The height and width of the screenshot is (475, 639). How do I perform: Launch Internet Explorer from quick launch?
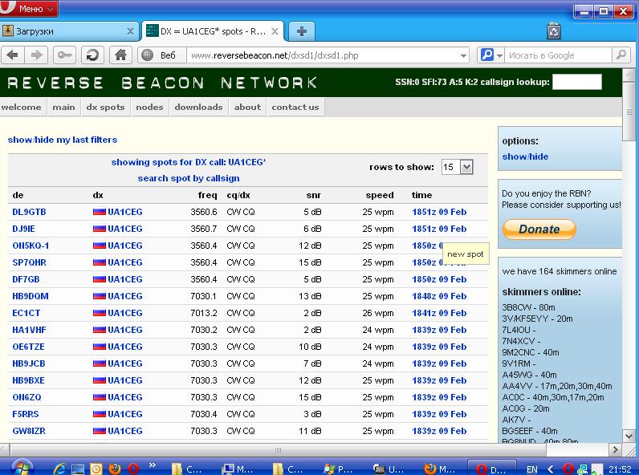point(59,469)
